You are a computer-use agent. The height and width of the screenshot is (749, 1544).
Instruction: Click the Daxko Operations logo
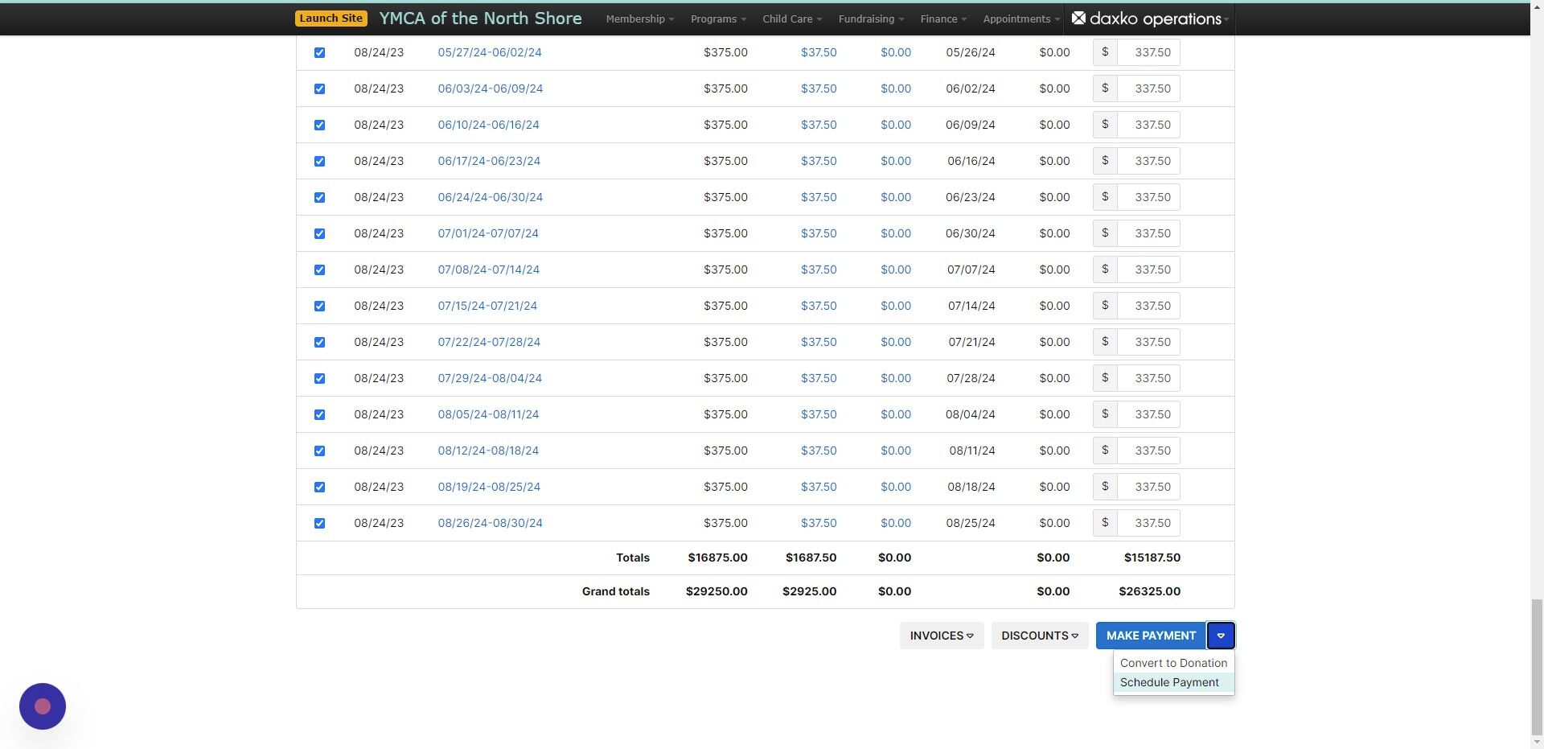1147,19
